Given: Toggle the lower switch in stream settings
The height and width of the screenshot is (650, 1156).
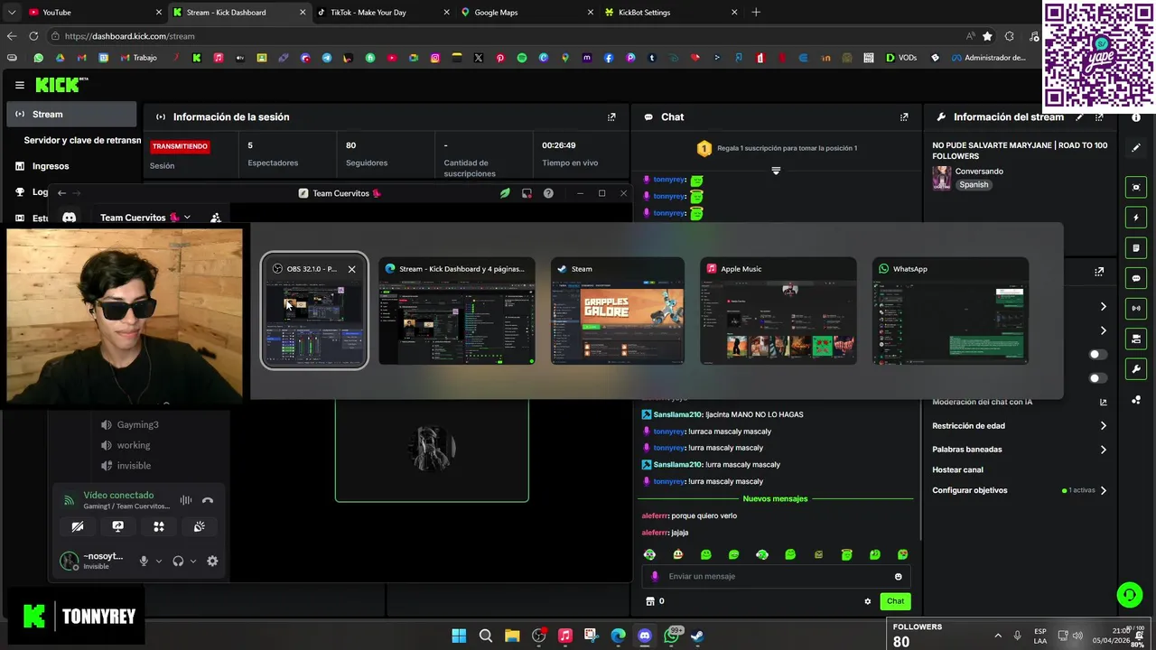Looking at the screenshot, I should pyautogui.click(x=1097, y=378).
